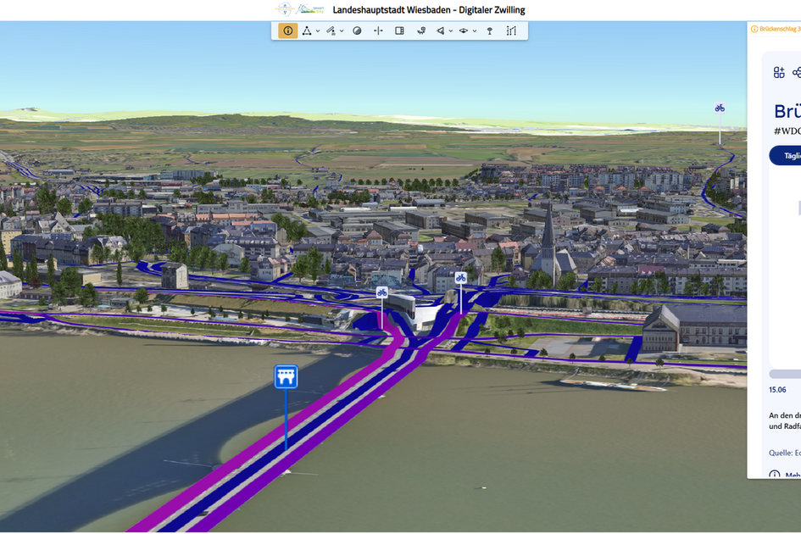Expand viewshed tool dropdown arrow
The width and height of the screenshot is (801, 534).
[451, 31]
